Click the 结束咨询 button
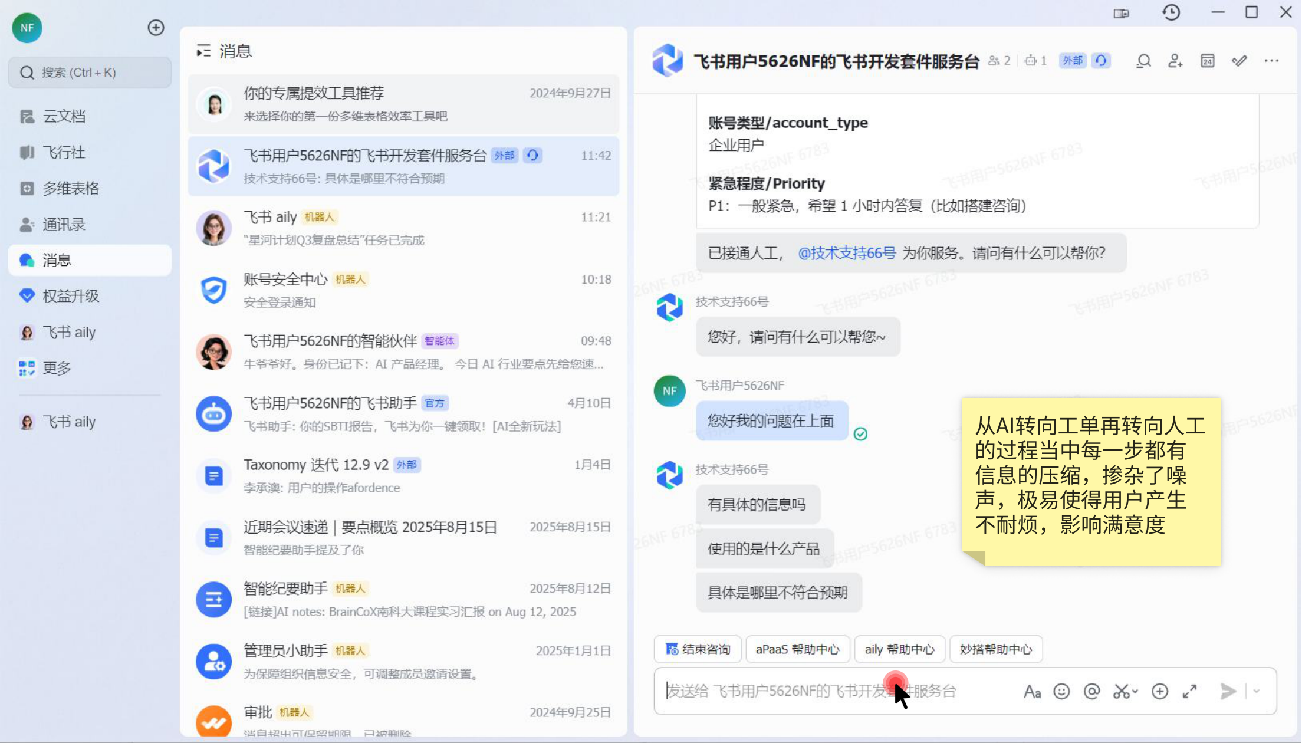Screen dimensions: 1302x743 click(x=698, y=649)
